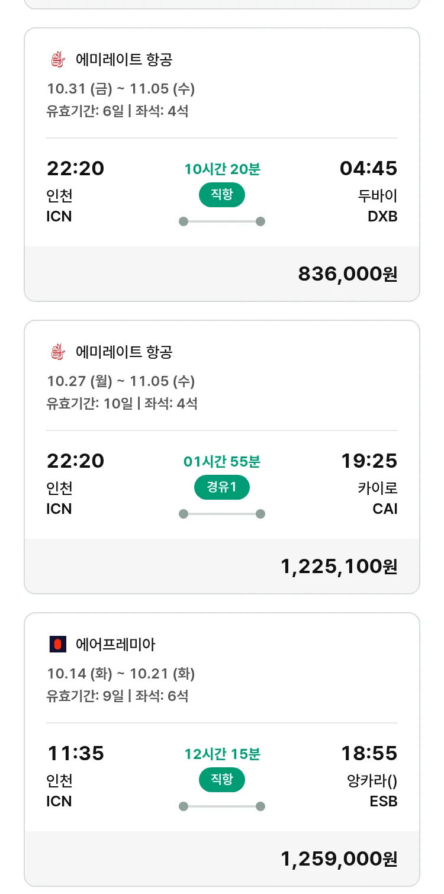Screen dimensions: 444x894
Task: Click the 에어프레미아 airline name
Action: click(115, 645)
